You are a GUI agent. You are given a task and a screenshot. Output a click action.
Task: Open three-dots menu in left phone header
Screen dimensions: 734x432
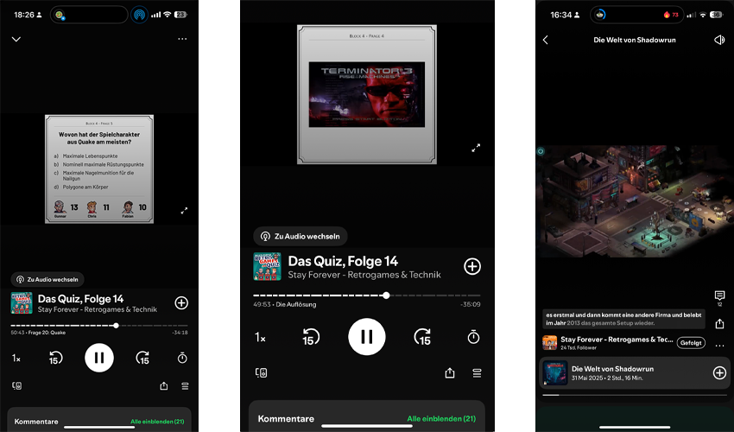coord(182,39)
